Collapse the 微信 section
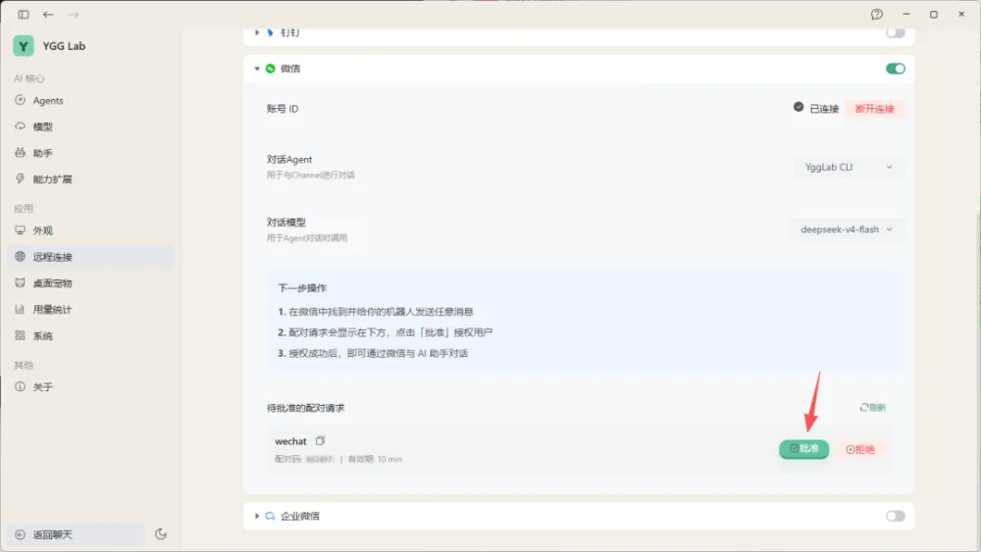This screenshot has height=552, width=981. point(257,69)
